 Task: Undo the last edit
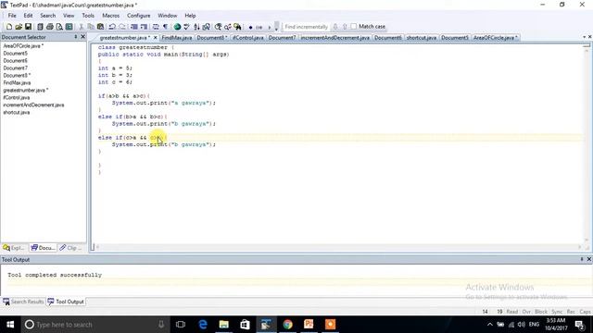pyautogui.click(x=112, y=27)
